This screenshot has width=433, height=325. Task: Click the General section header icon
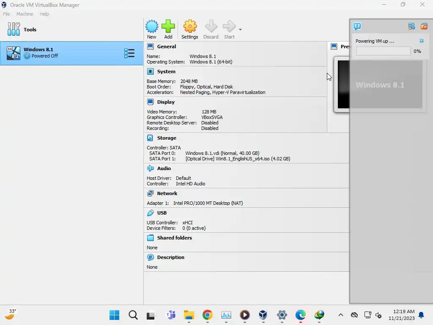pos(150,47)
